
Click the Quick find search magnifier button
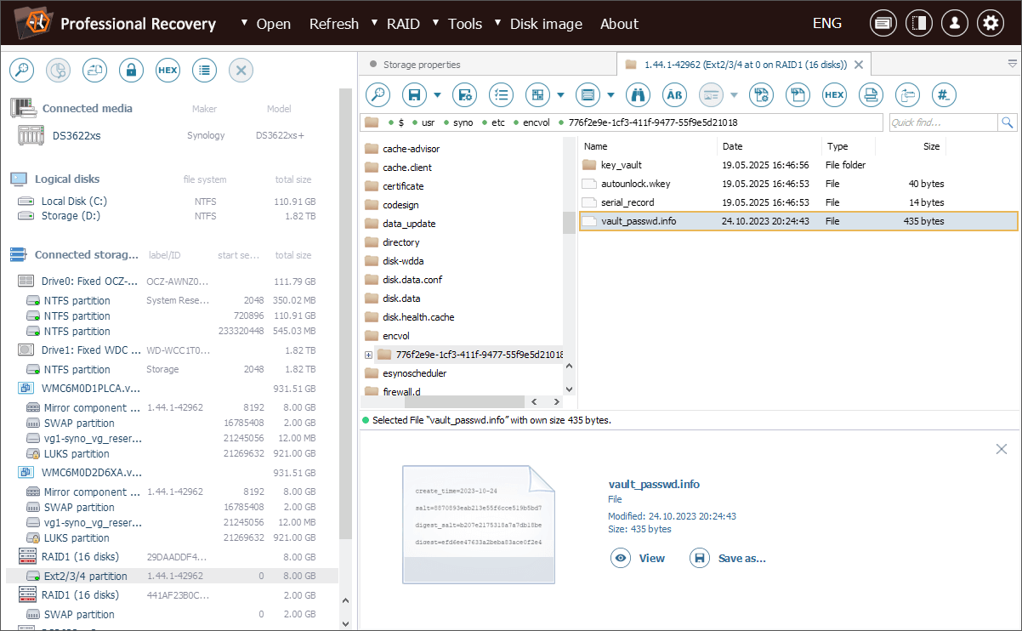point(1008,122)
